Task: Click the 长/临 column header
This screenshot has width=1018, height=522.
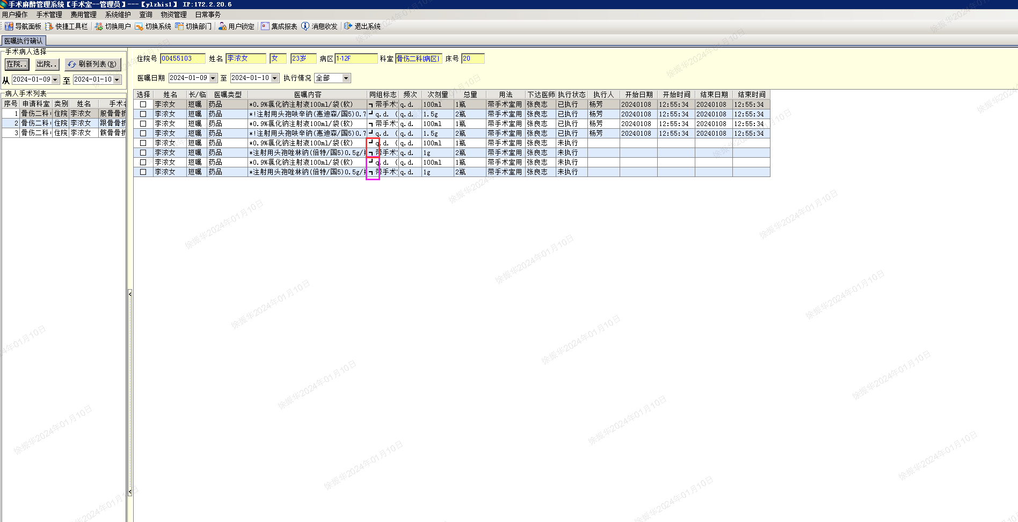Action: click(197, 95)
